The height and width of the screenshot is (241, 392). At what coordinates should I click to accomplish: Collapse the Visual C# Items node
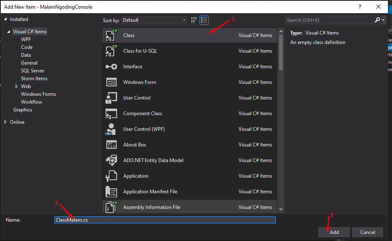tap(9, 32)
